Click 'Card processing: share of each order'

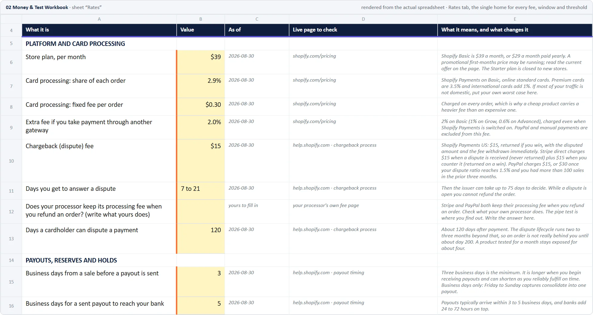pyautogui.click(x=76, y=81)
